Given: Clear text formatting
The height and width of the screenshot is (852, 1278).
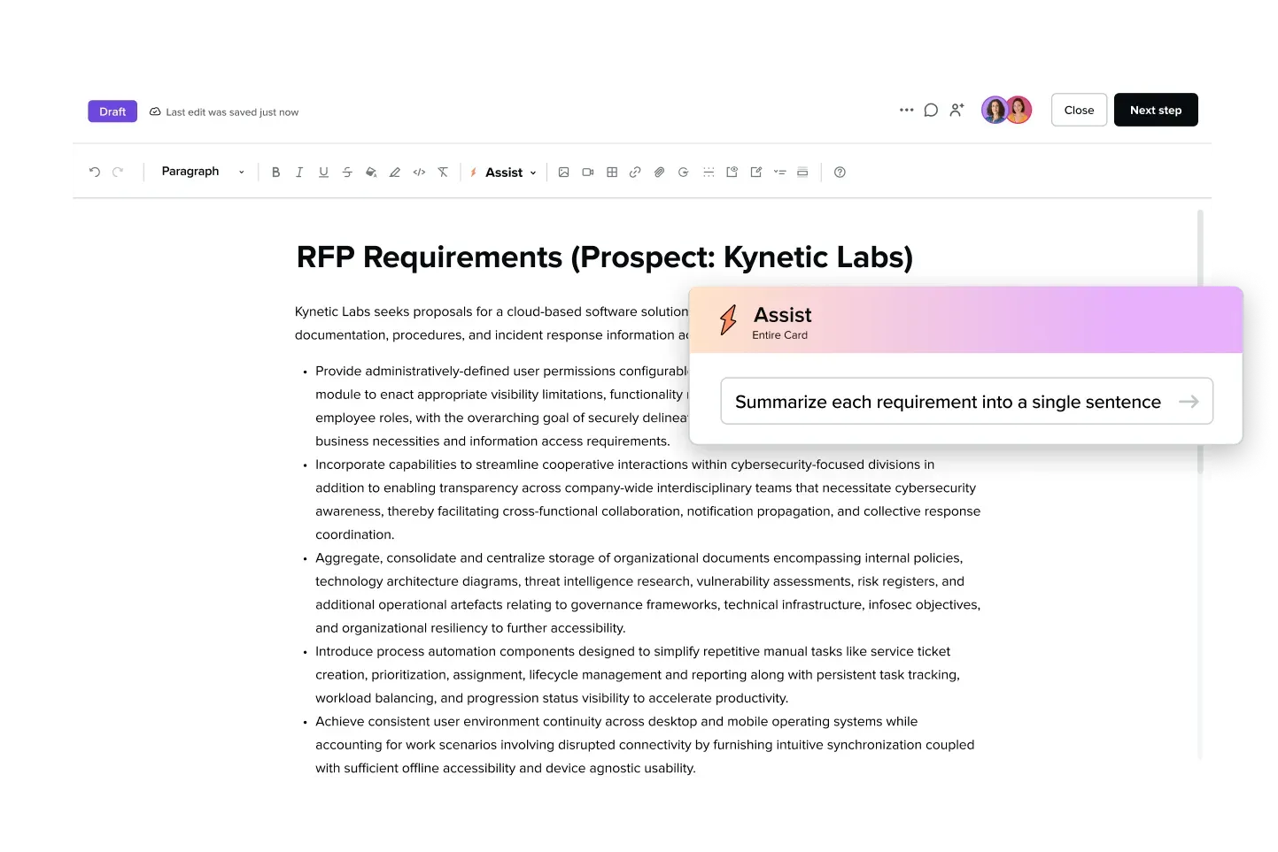Looking at the screenshot, I should (443, 173).
